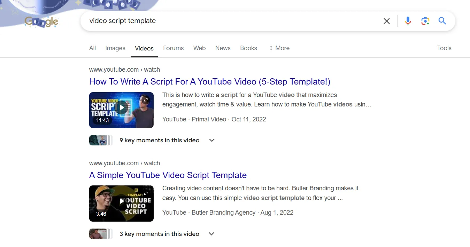Screen dimensions: 470x247
Task: Play the Butler Branding video thumbnail
Action: 121,204
